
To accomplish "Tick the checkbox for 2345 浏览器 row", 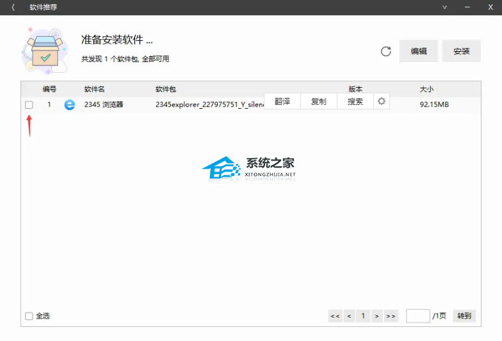I will tap(29, 105).
